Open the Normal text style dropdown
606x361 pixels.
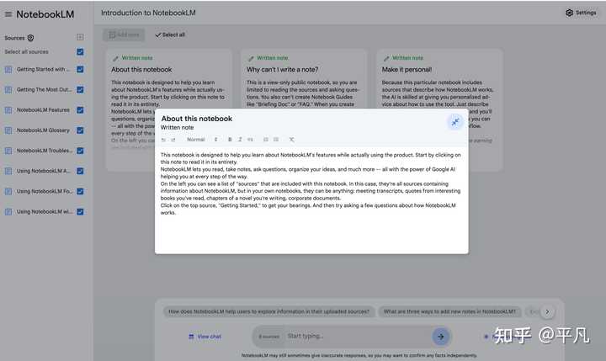202,140
